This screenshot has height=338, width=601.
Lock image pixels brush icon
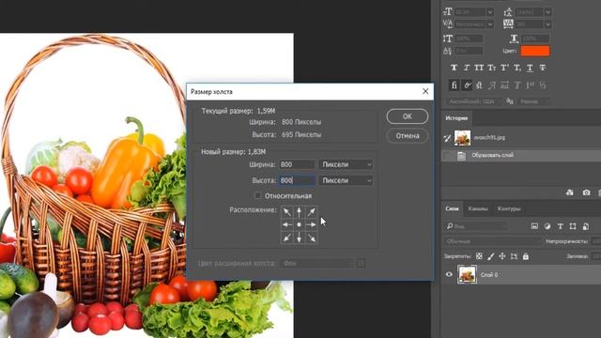(x=490, y=256)
